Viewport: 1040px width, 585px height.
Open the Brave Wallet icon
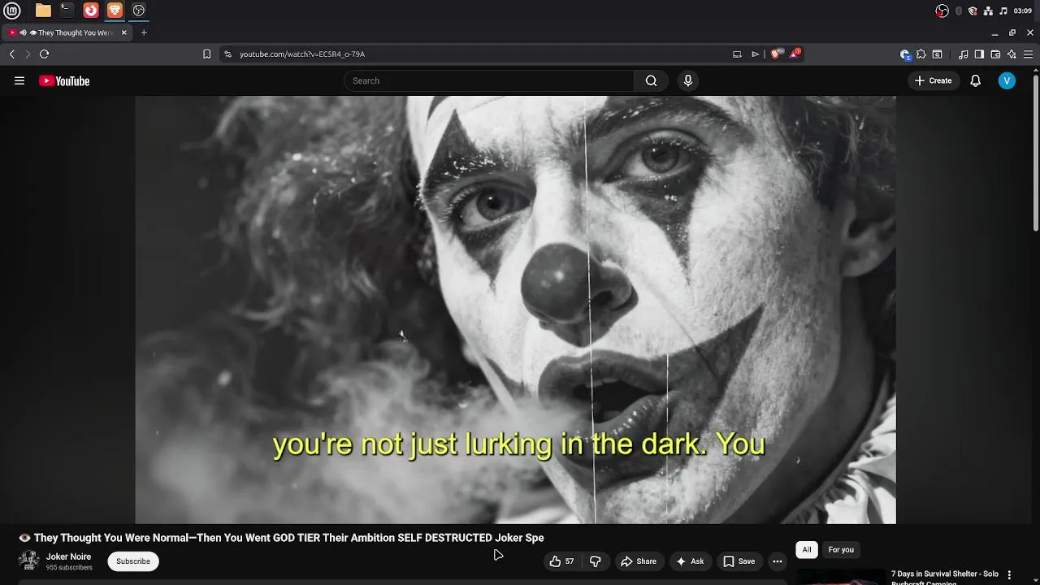click(x=995, y=54)
